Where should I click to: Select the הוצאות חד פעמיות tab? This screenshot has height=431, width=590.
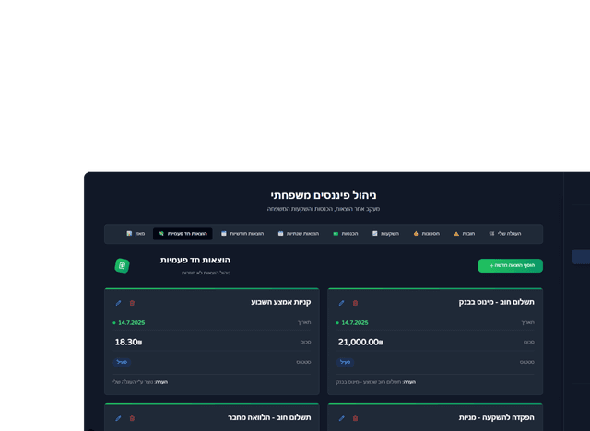click(x=183, y=234)
